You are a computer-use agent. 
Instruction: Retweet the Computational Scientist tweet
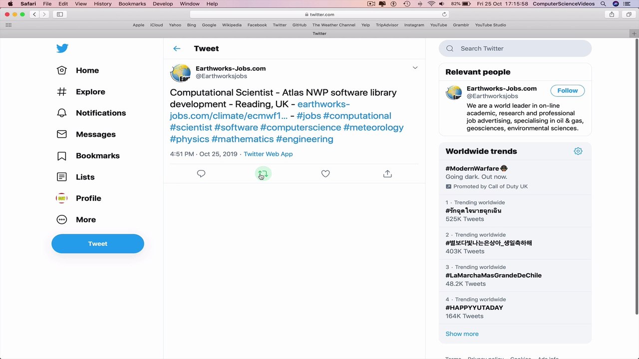[x=263, y=174]
